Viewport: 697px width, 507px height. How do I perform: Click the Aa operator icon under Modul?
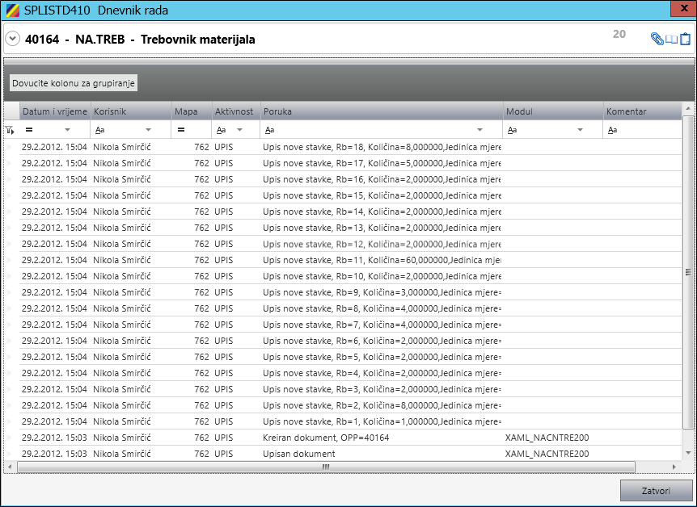click(512, 130)
